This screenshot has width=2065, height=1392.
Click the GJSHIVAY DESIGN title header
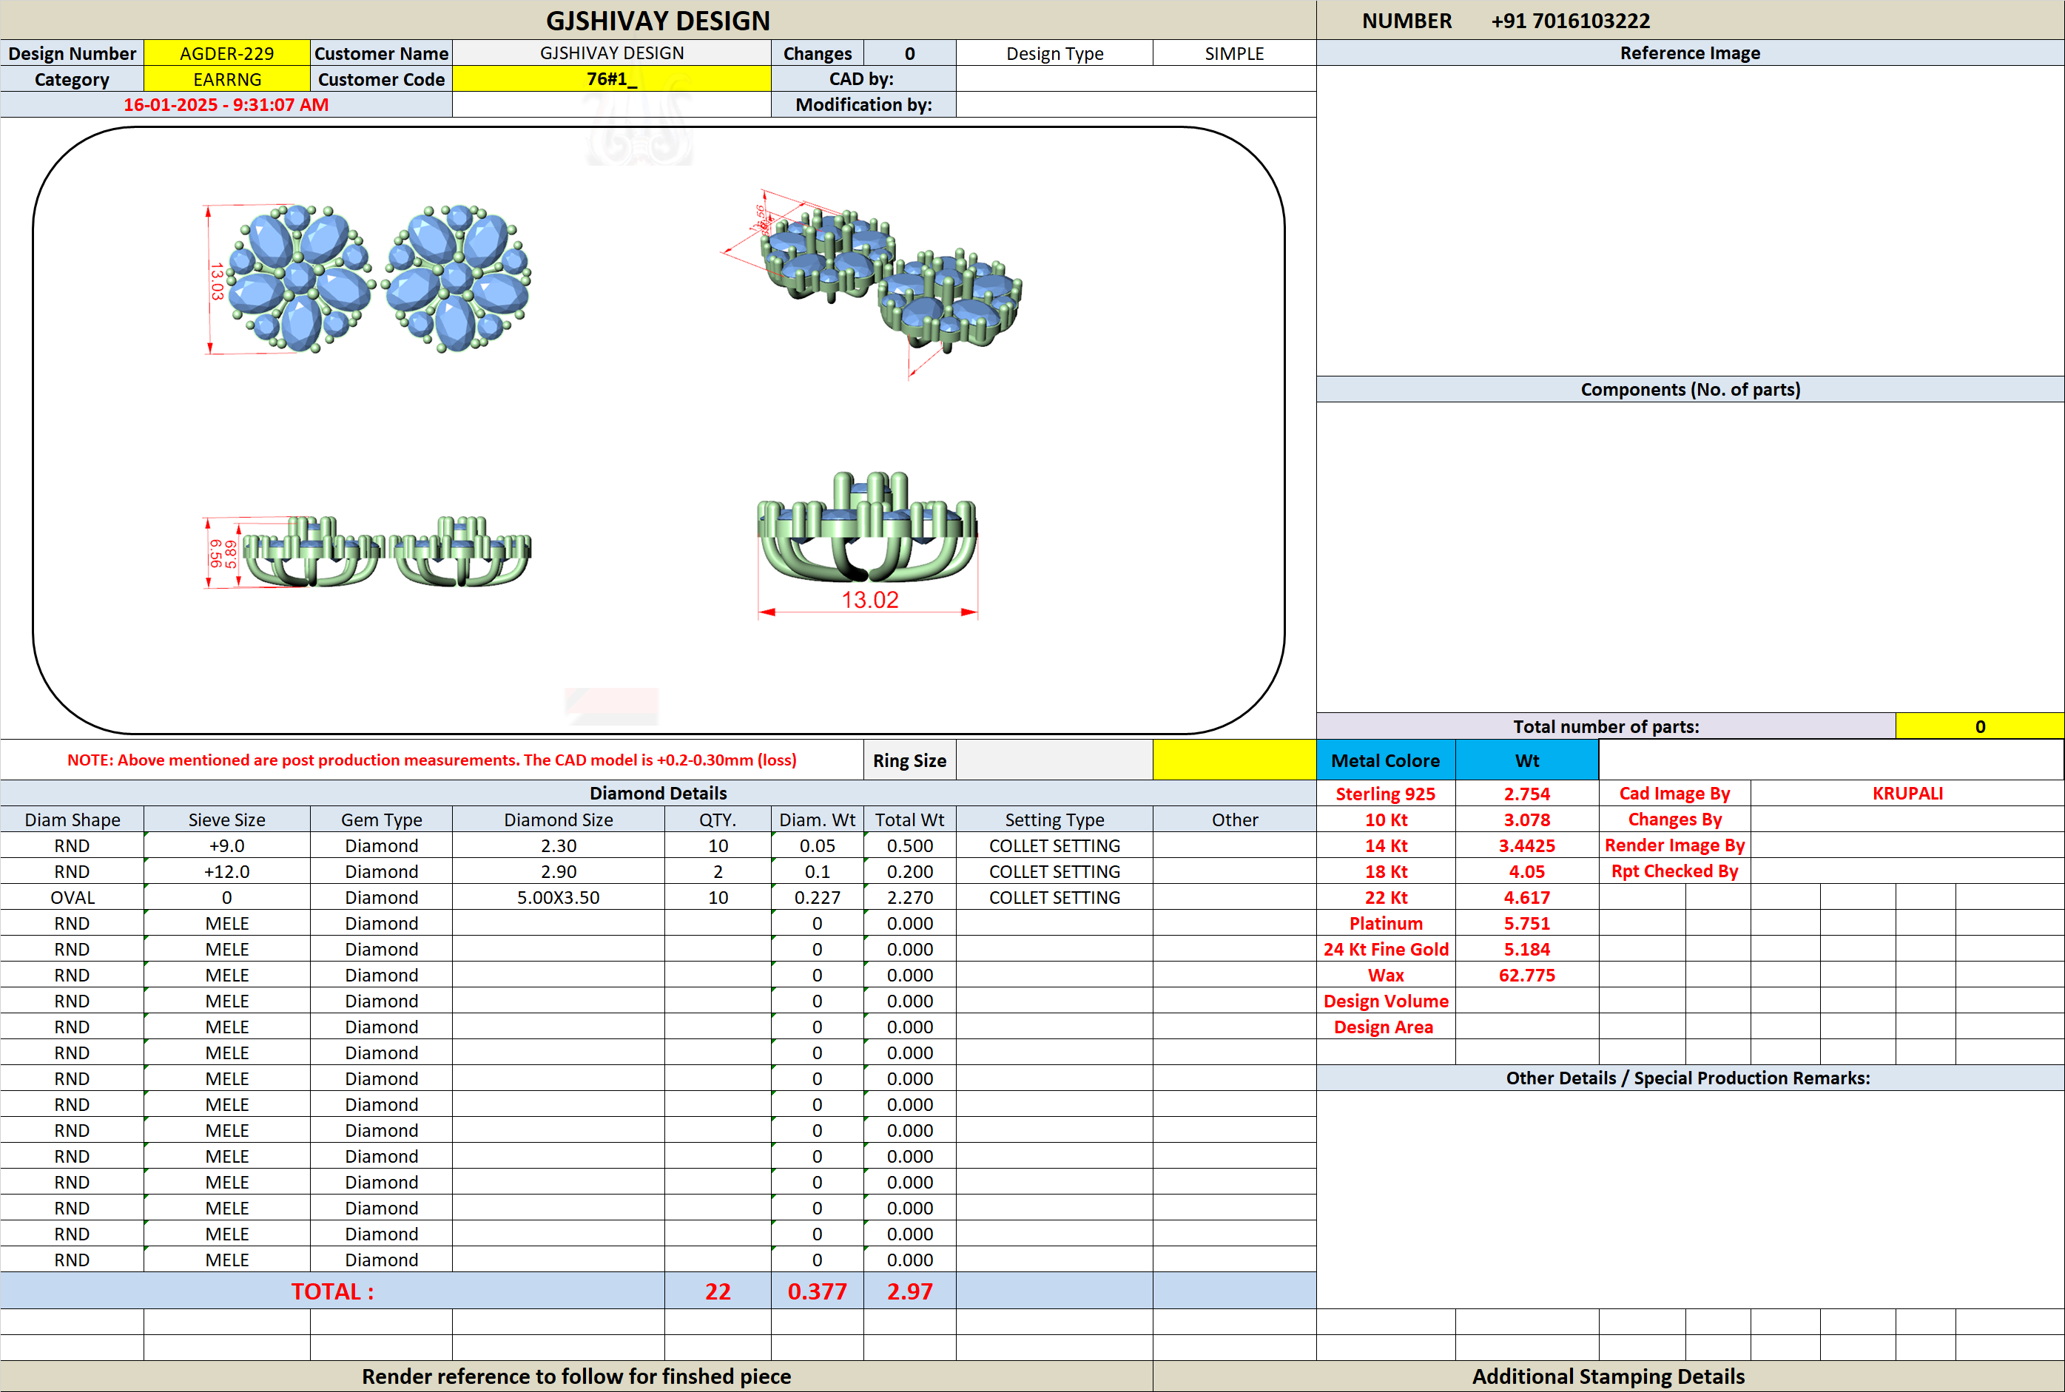point(658,21)
